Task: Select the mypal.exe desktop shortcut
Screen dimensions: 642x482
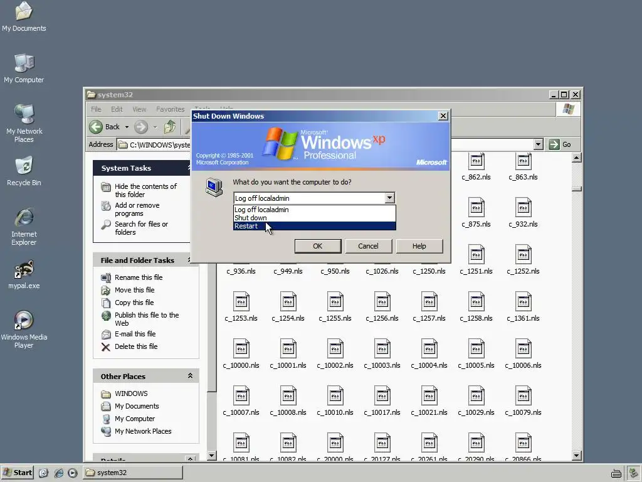Action: pyautogui.click(x=24, y=274)
